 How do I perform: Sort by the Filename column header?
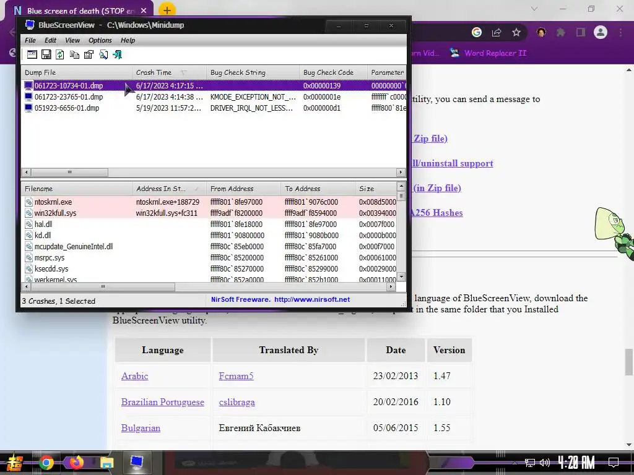point(76,189)
